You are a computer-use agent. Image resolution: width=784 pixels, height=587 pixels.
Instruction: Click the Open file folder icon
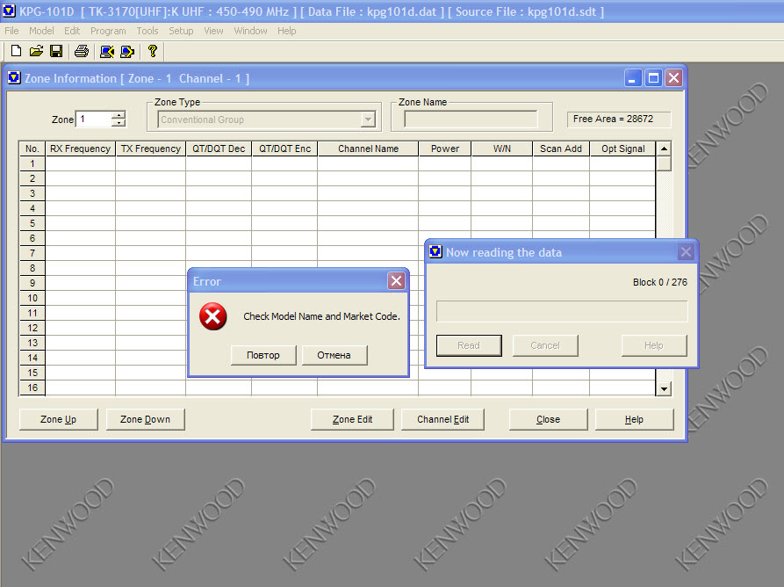36,51
